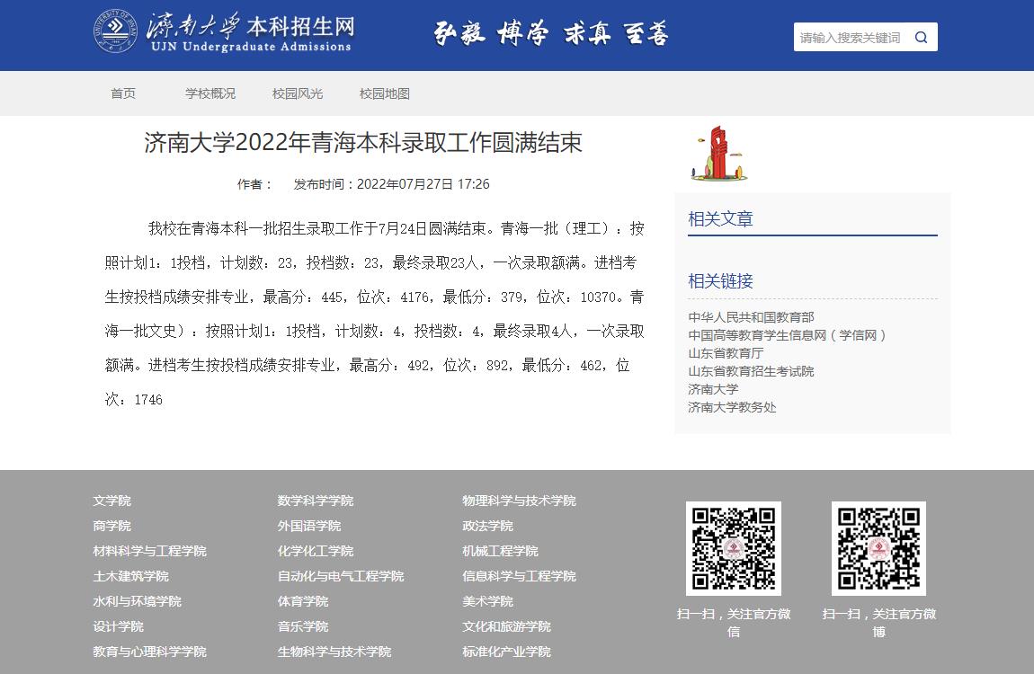
Task: Open the 外国语学院 footer link
Action: pyautogui.click(x=309, y=526)
